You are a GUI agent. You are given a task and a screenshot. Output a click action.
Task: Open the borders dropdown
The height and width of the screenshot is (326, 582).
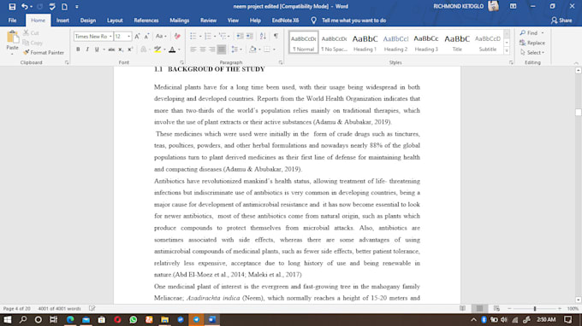tap(274, 49)
